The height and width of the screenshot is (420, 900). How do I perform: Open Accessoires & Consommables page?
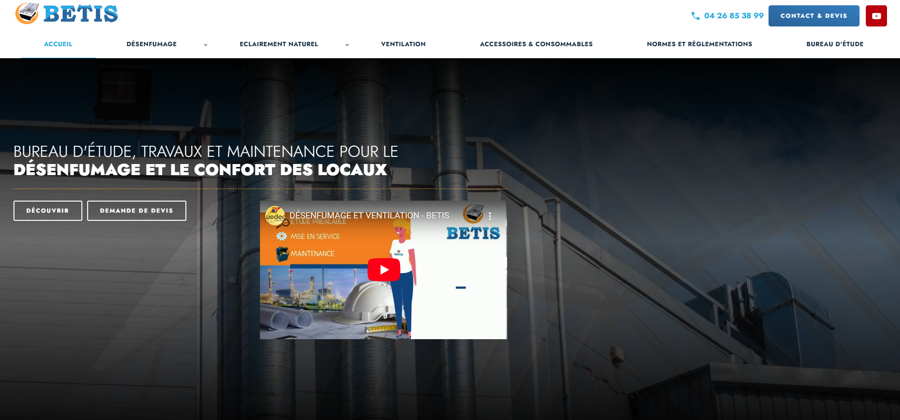click(536, 44)
